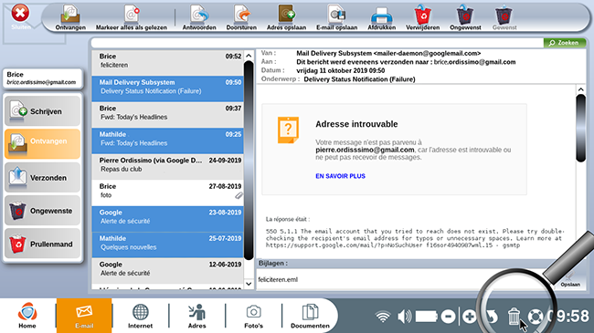Mute sound via the speaker icon

pos(405,316)
